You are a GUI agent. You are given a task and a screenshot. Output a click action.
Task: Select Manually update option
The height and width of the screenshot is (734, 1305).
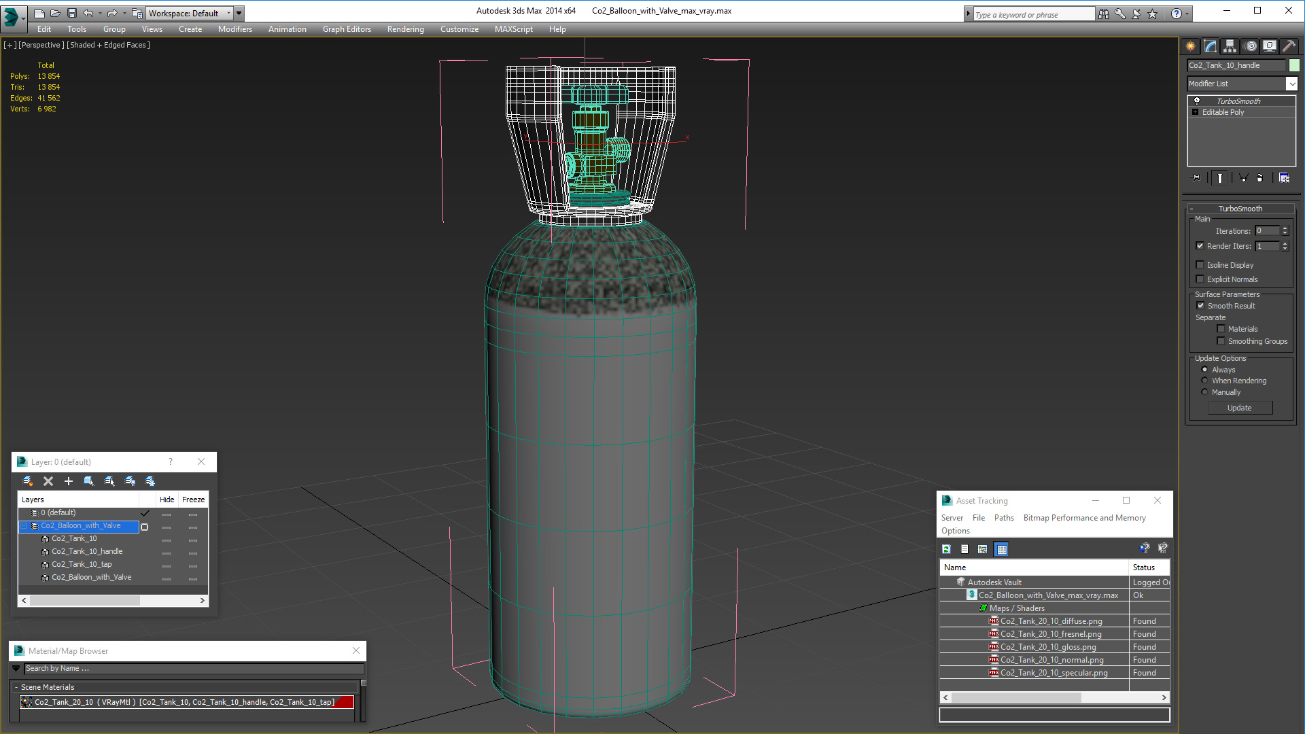point(1204,392)
